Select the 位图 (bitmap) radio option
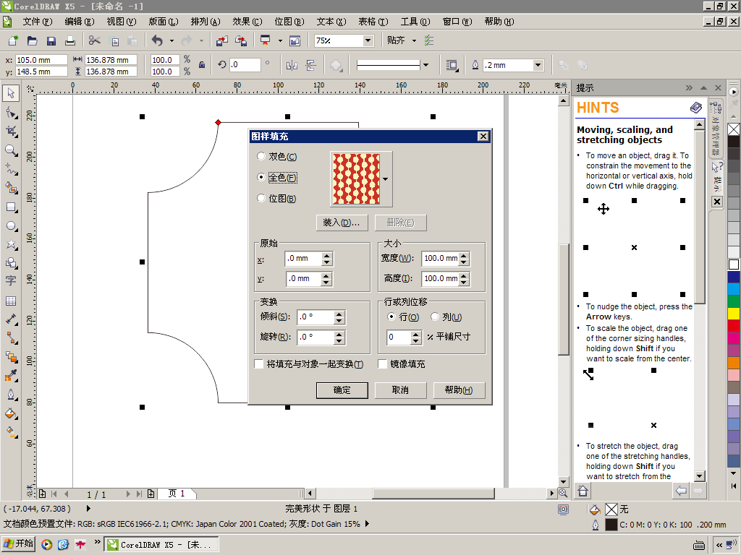This screenshot has width=741, height=555. (261, 198)
